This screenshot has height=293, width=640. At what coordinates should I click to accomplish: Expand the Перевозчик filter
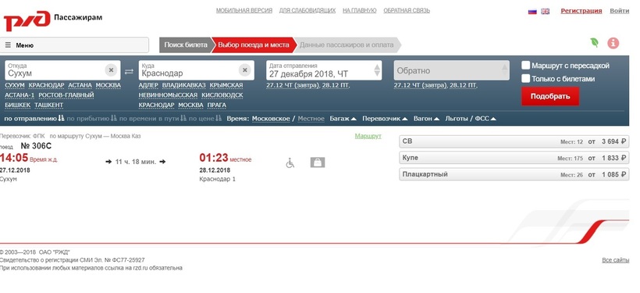pyautogui.click(x=385, y=119)
